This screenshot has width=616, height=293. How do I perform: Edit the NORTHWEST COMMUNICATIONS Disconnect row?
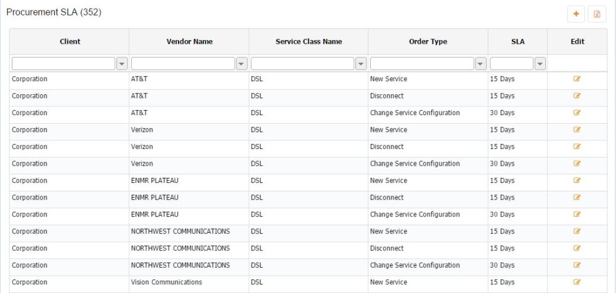coord(577,248)
